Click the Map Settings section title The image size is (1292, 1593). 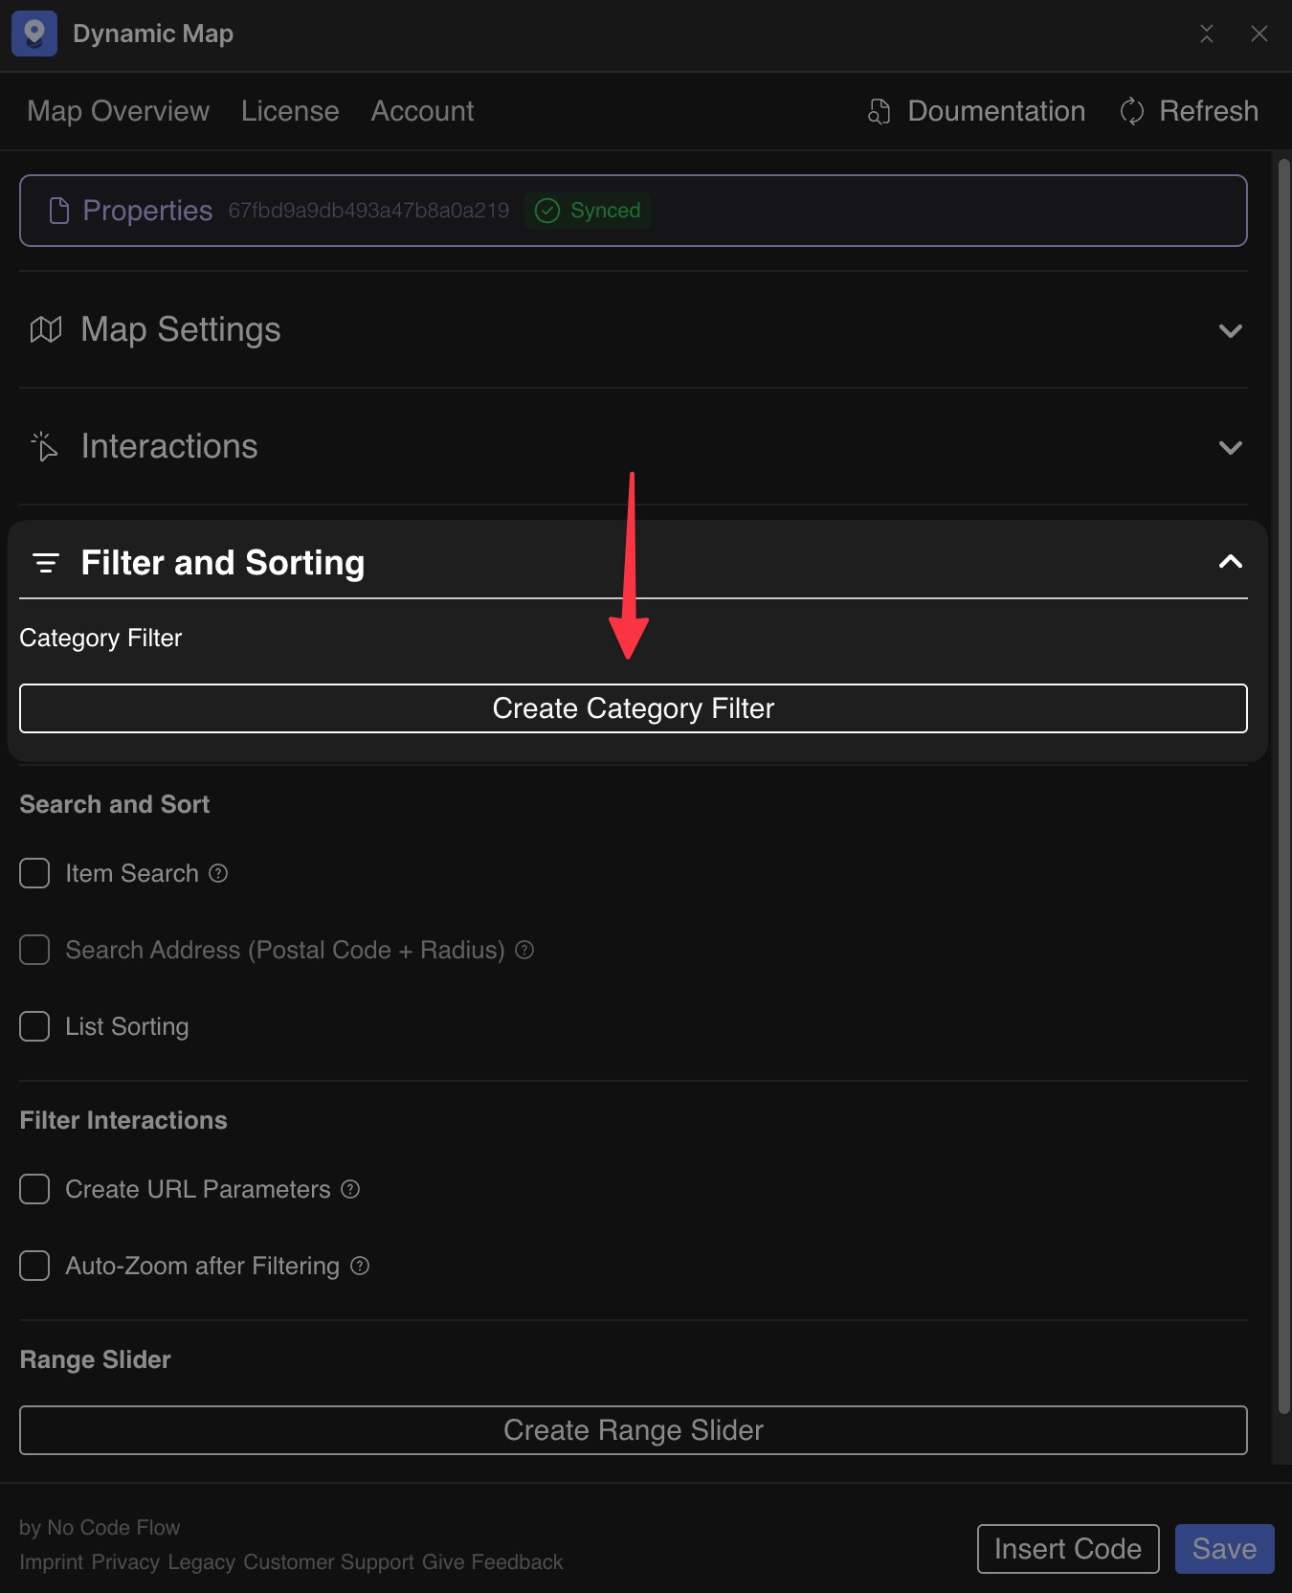tap(181, 329)
